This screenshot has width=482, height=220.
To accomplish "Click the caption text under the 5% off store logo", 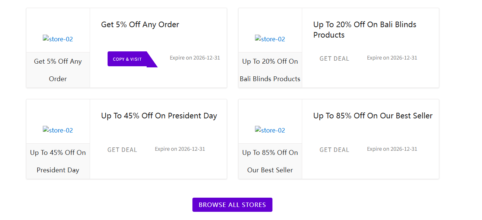I will (58, 70).
